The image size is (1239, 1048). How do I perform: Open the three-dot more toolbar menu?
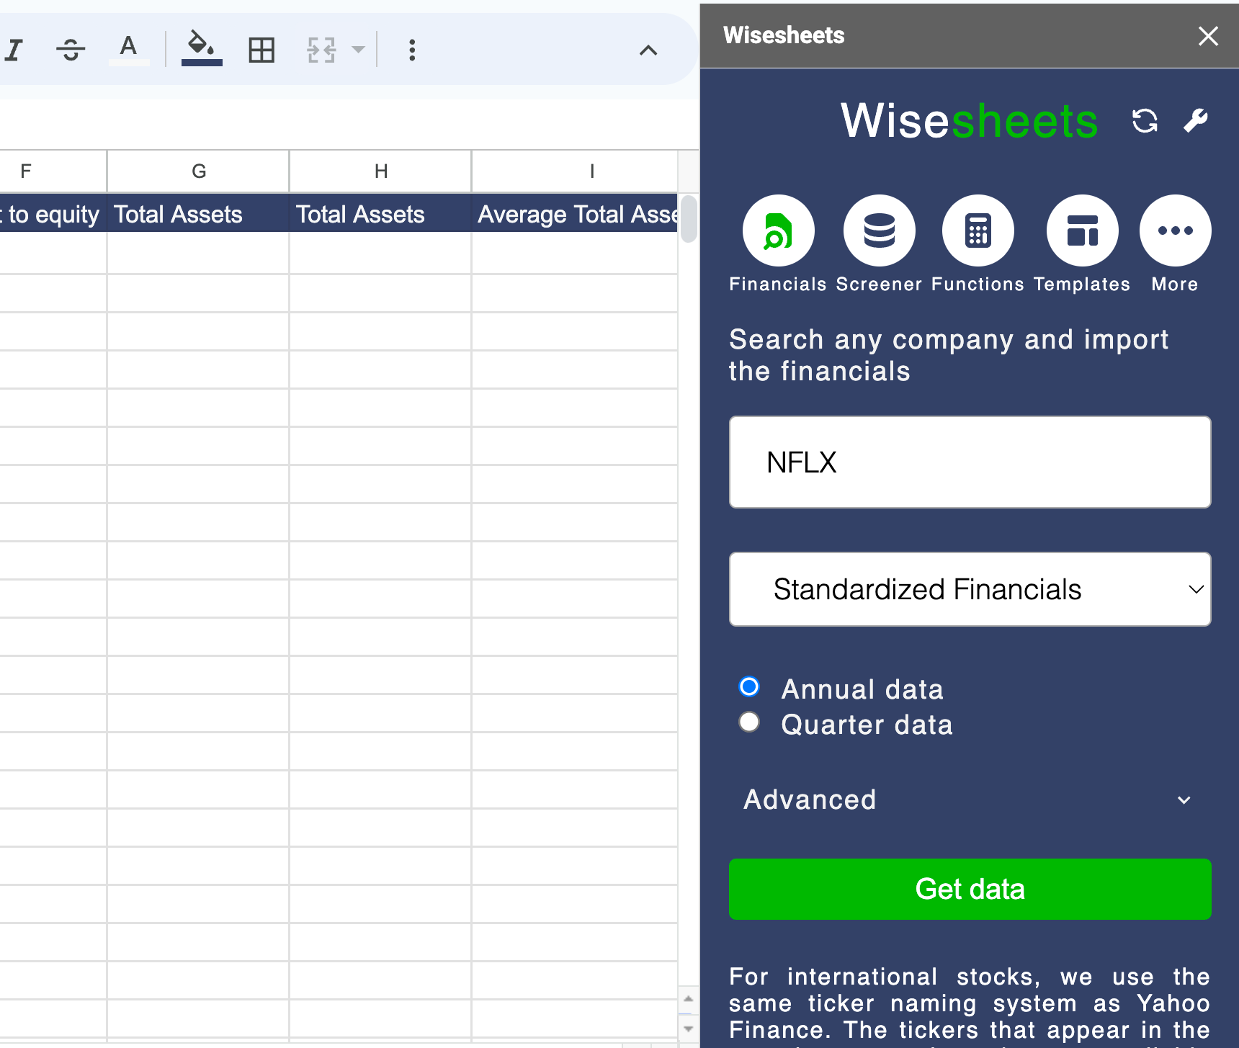click(412, 50)
